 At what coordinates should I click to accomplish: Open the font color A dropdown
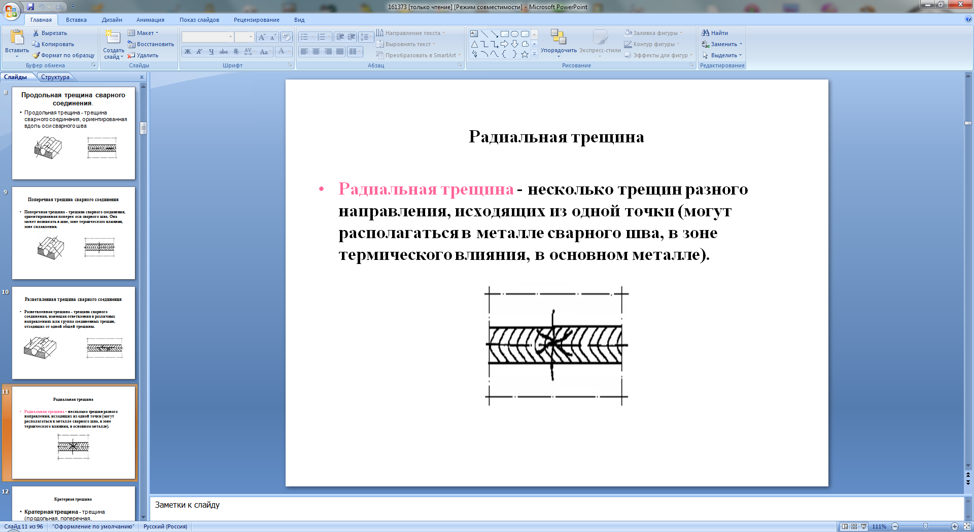pyautogui.click(x=290, y=52)
